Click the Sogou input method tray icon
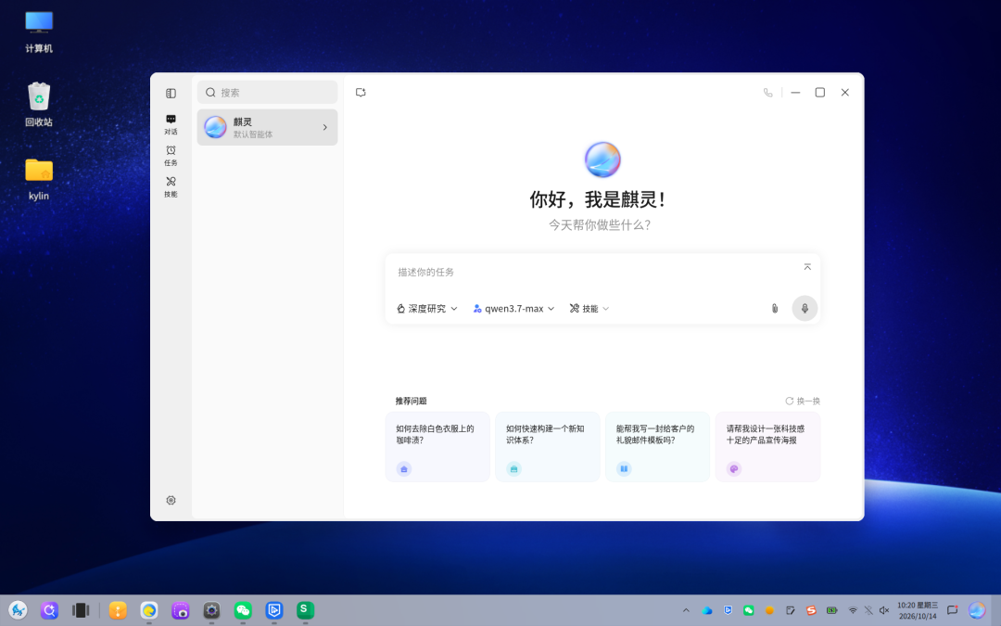1001x626 pixels. click(811, 610)
